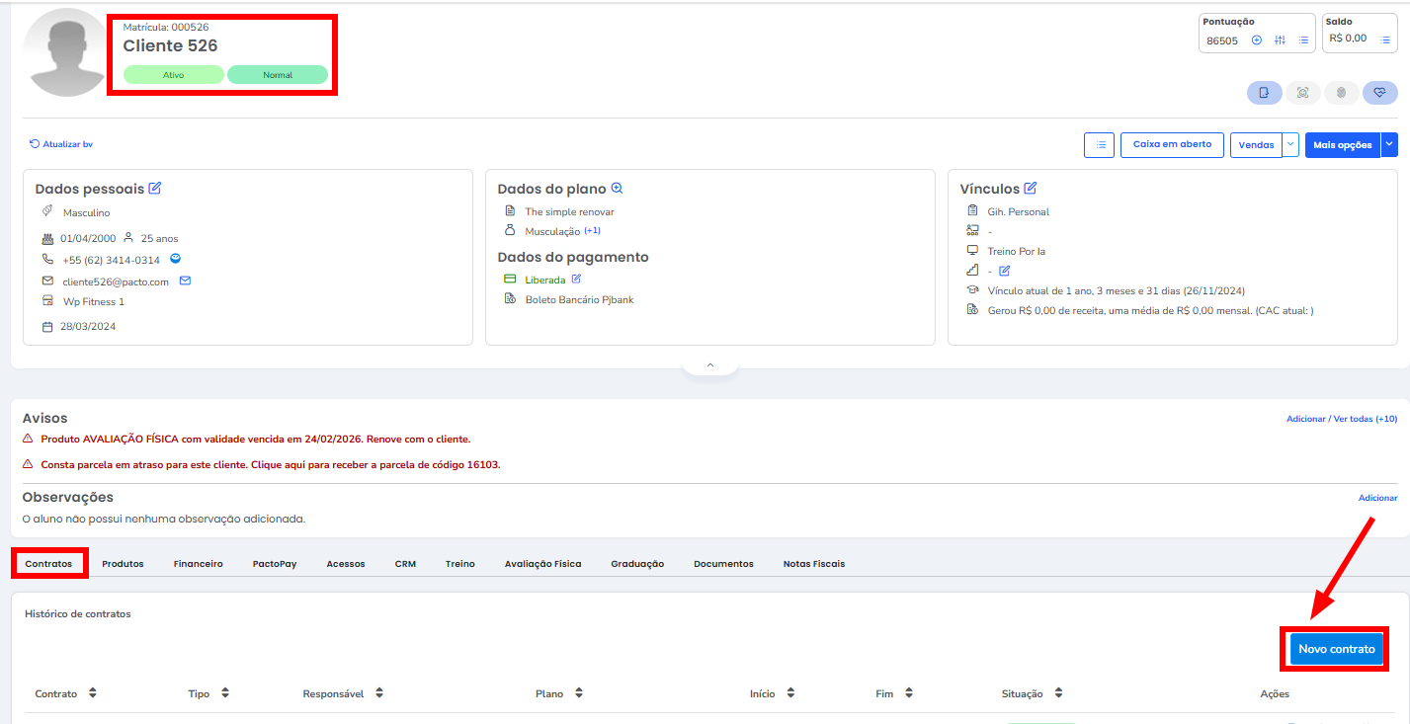Open the sliders adjust icon in Pontuação
The width and height of the screenshot is (1410, 724).
click(x=1281, y=40)
